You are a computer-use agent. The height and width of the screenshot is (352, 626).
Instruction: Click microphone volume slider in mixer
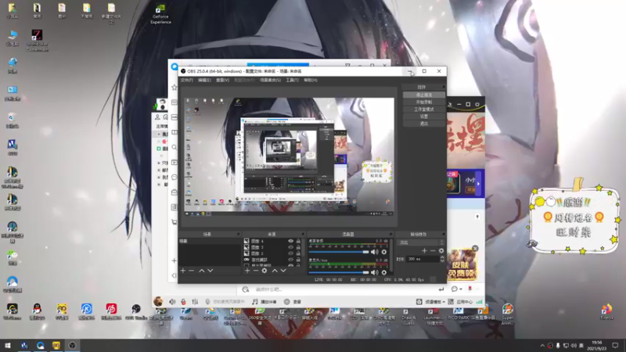339,272
